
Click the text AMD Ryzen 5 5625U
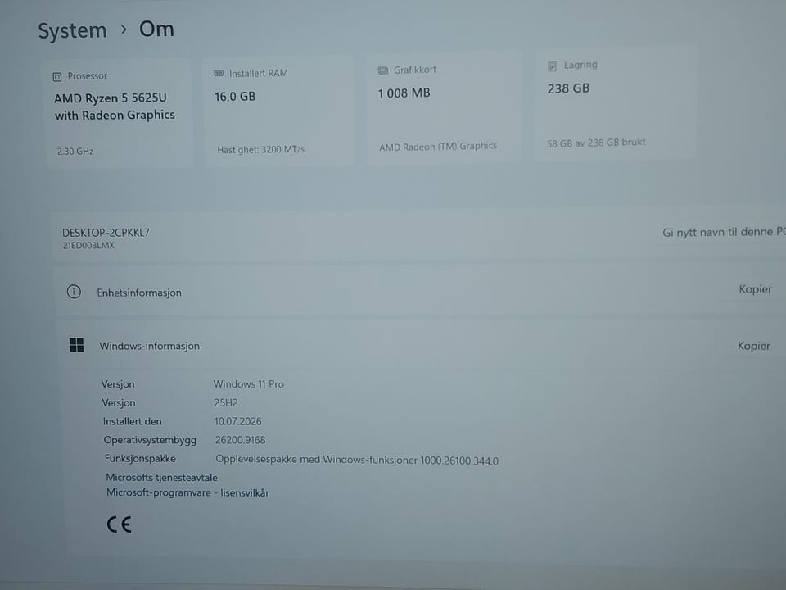pos(111,98)
